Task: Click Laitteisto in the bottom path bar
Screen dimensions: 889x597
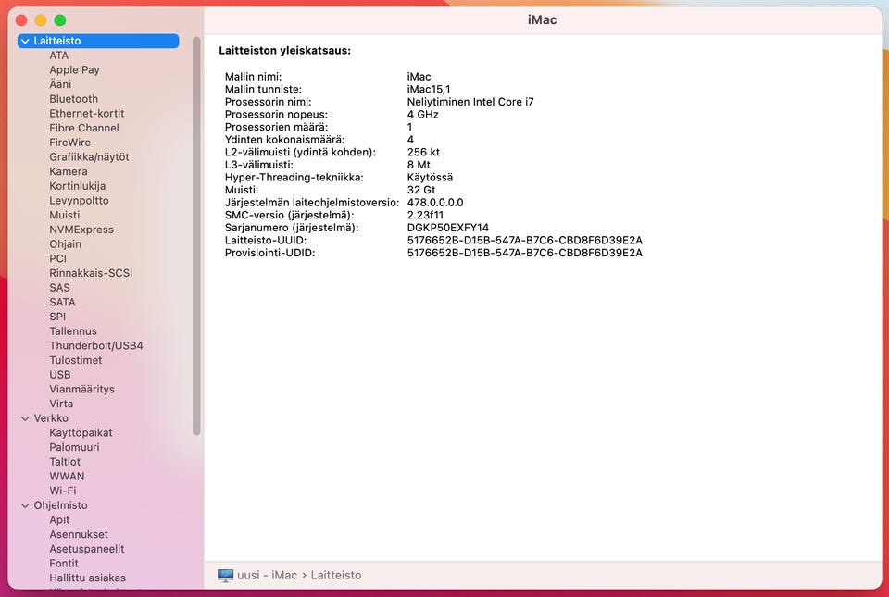Action: (x=335, y=576)
